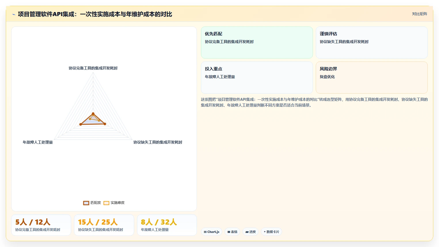Viewport: 439px width, 247px height.
Task: Click radar axis label 年故障人工处理量
Action: point(38,142)
